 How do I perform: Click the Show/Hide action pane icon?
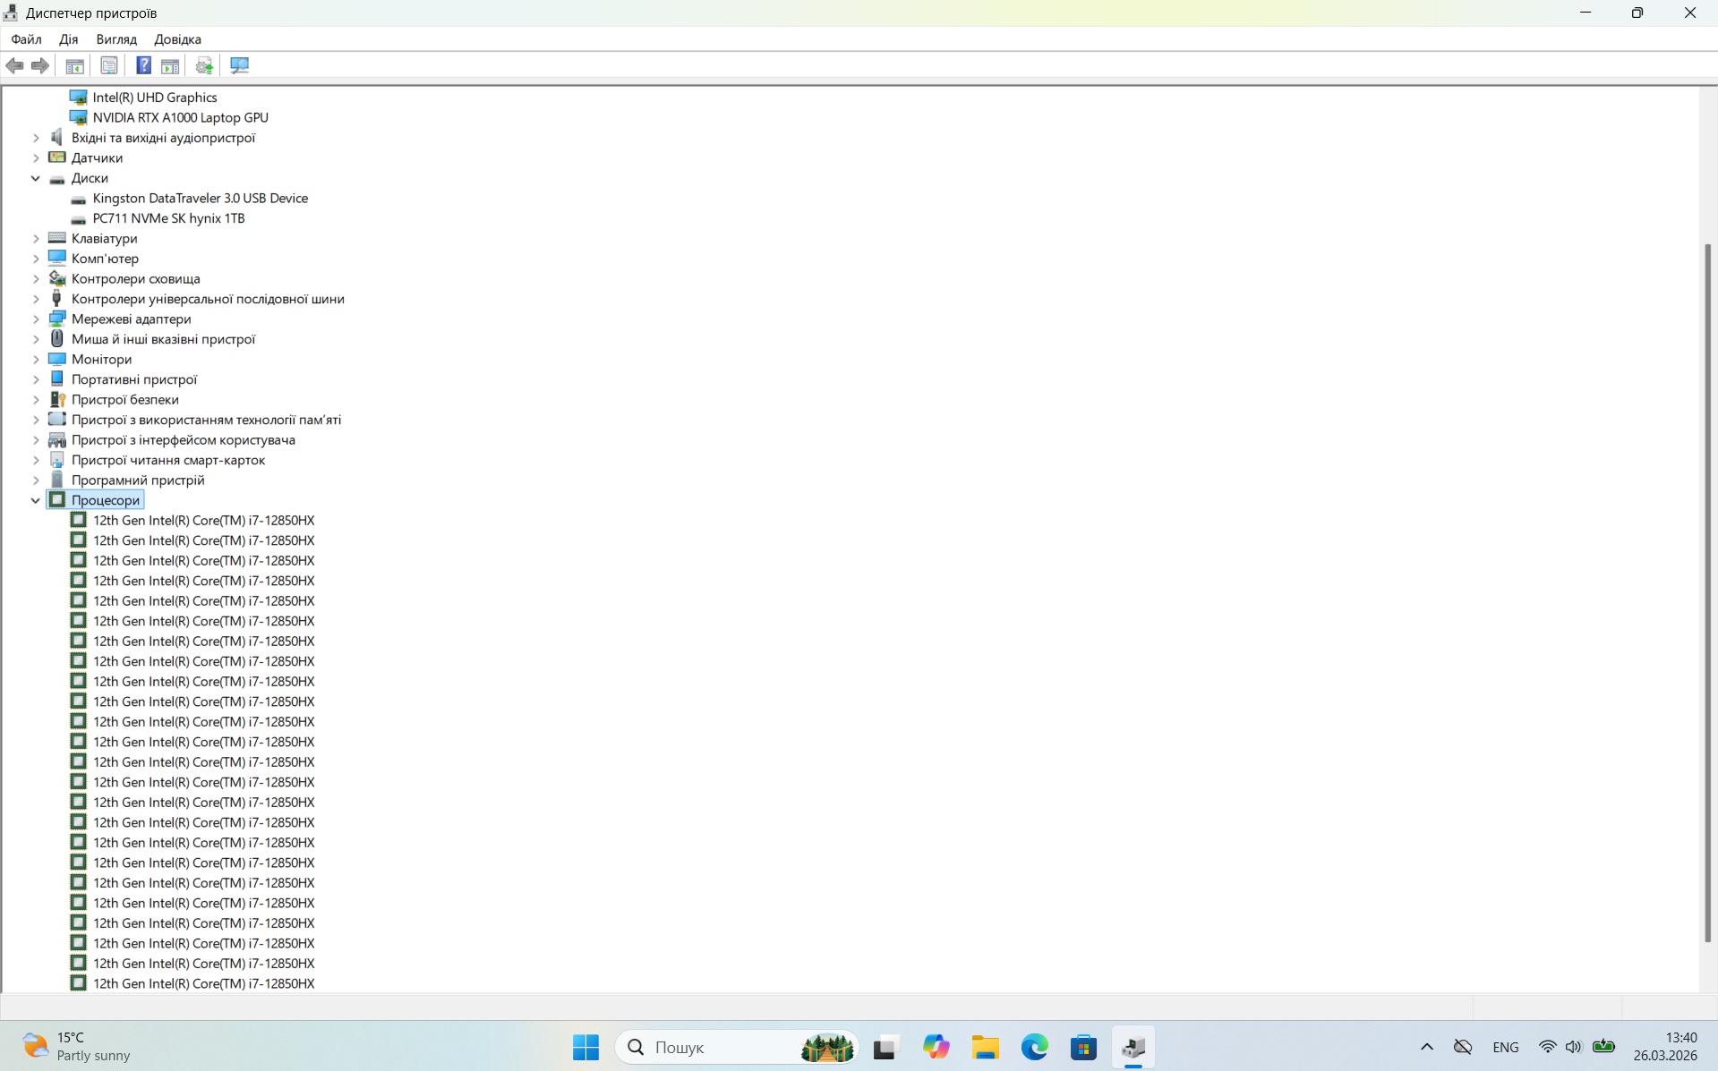point(170,65)
